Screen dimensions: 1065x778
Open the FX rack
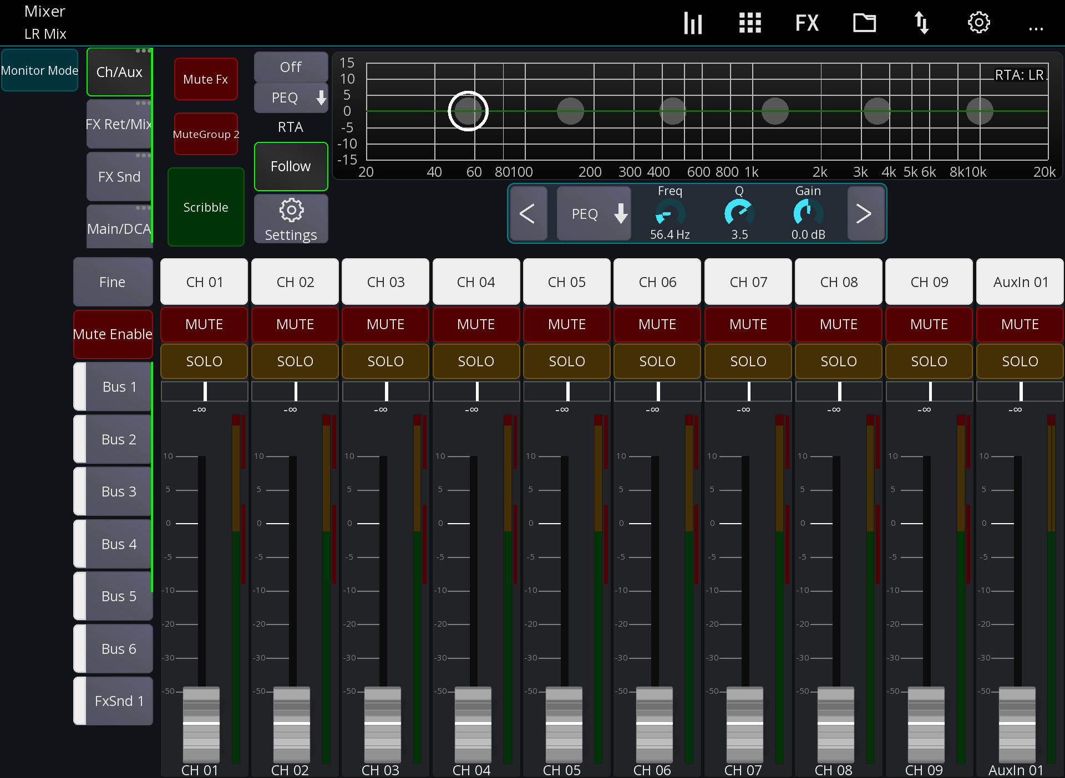coord(807,23)
